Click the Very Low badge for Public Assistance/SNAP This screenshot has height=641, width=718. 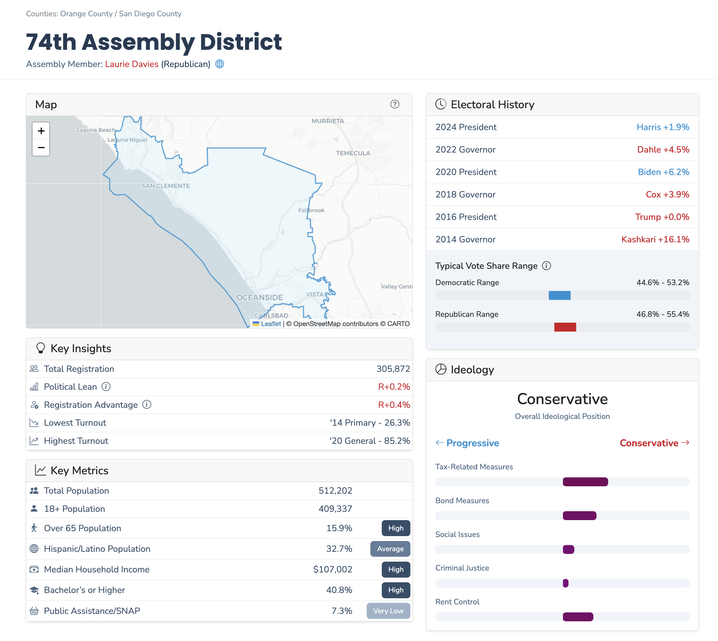[388, 611]
